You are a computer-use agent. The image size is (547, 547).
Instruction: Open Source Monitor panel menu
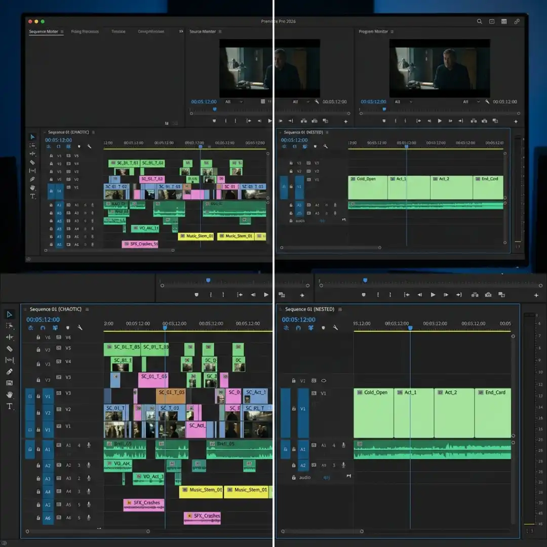[x=220, y=31]
